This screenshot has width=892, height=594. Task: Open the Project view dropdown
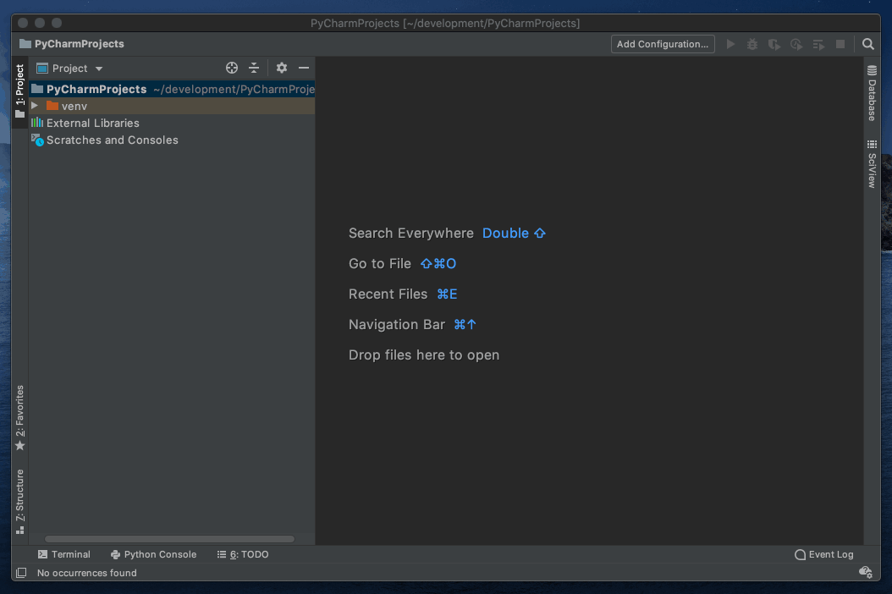point(69,69)
